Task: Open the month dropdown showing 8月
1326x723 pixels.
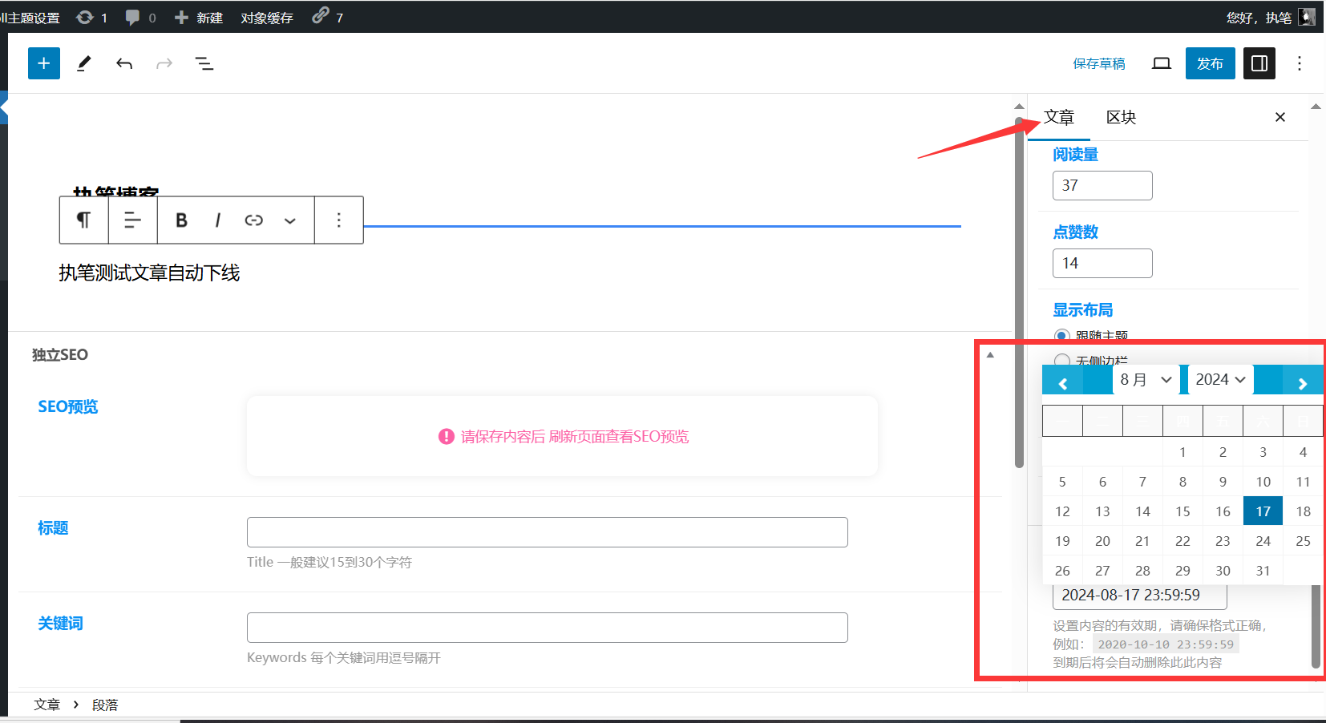Action: (1146, 379)
